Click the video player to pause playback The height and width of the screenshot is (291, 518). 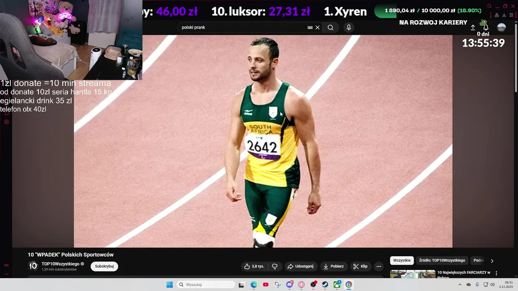pyautogui.click(x=263, y=141)
